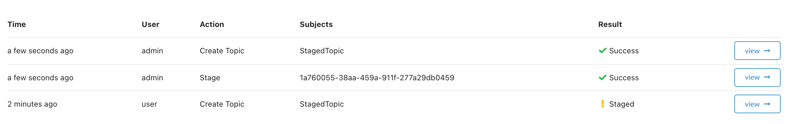Click the Subjects column header
The width and height of the screenshot is (789, 124).
316,25
